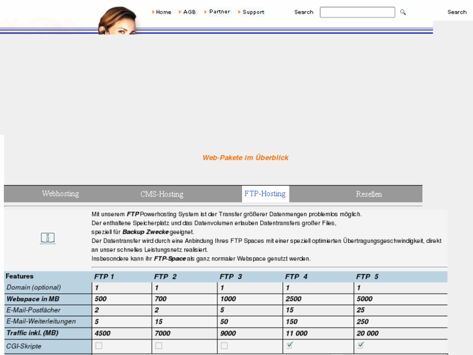Click CGI-Skripte checkmark for FTP 5
The image size is (473, 355).
click(x=360, y=345)
